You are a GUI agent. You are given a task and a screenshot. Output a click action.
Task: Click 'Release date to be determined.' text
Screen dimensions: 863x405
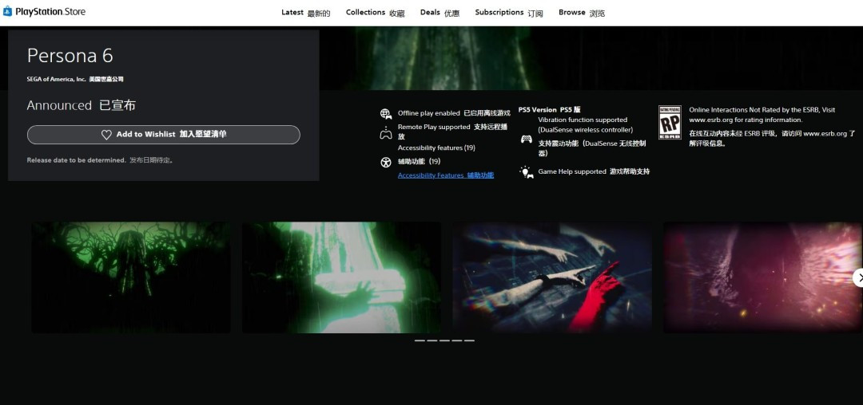tap(77, 160)
